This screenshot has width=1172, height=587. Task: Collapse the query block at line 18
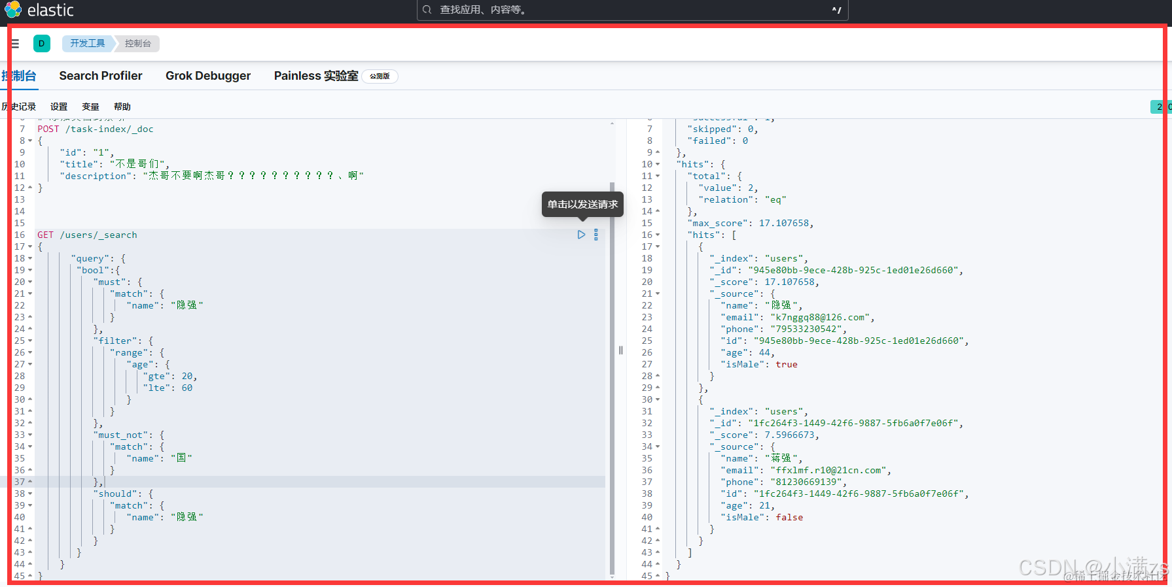coord(30,258)
